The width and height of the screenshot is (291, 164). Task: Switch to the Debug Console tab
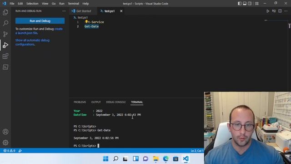116,102
